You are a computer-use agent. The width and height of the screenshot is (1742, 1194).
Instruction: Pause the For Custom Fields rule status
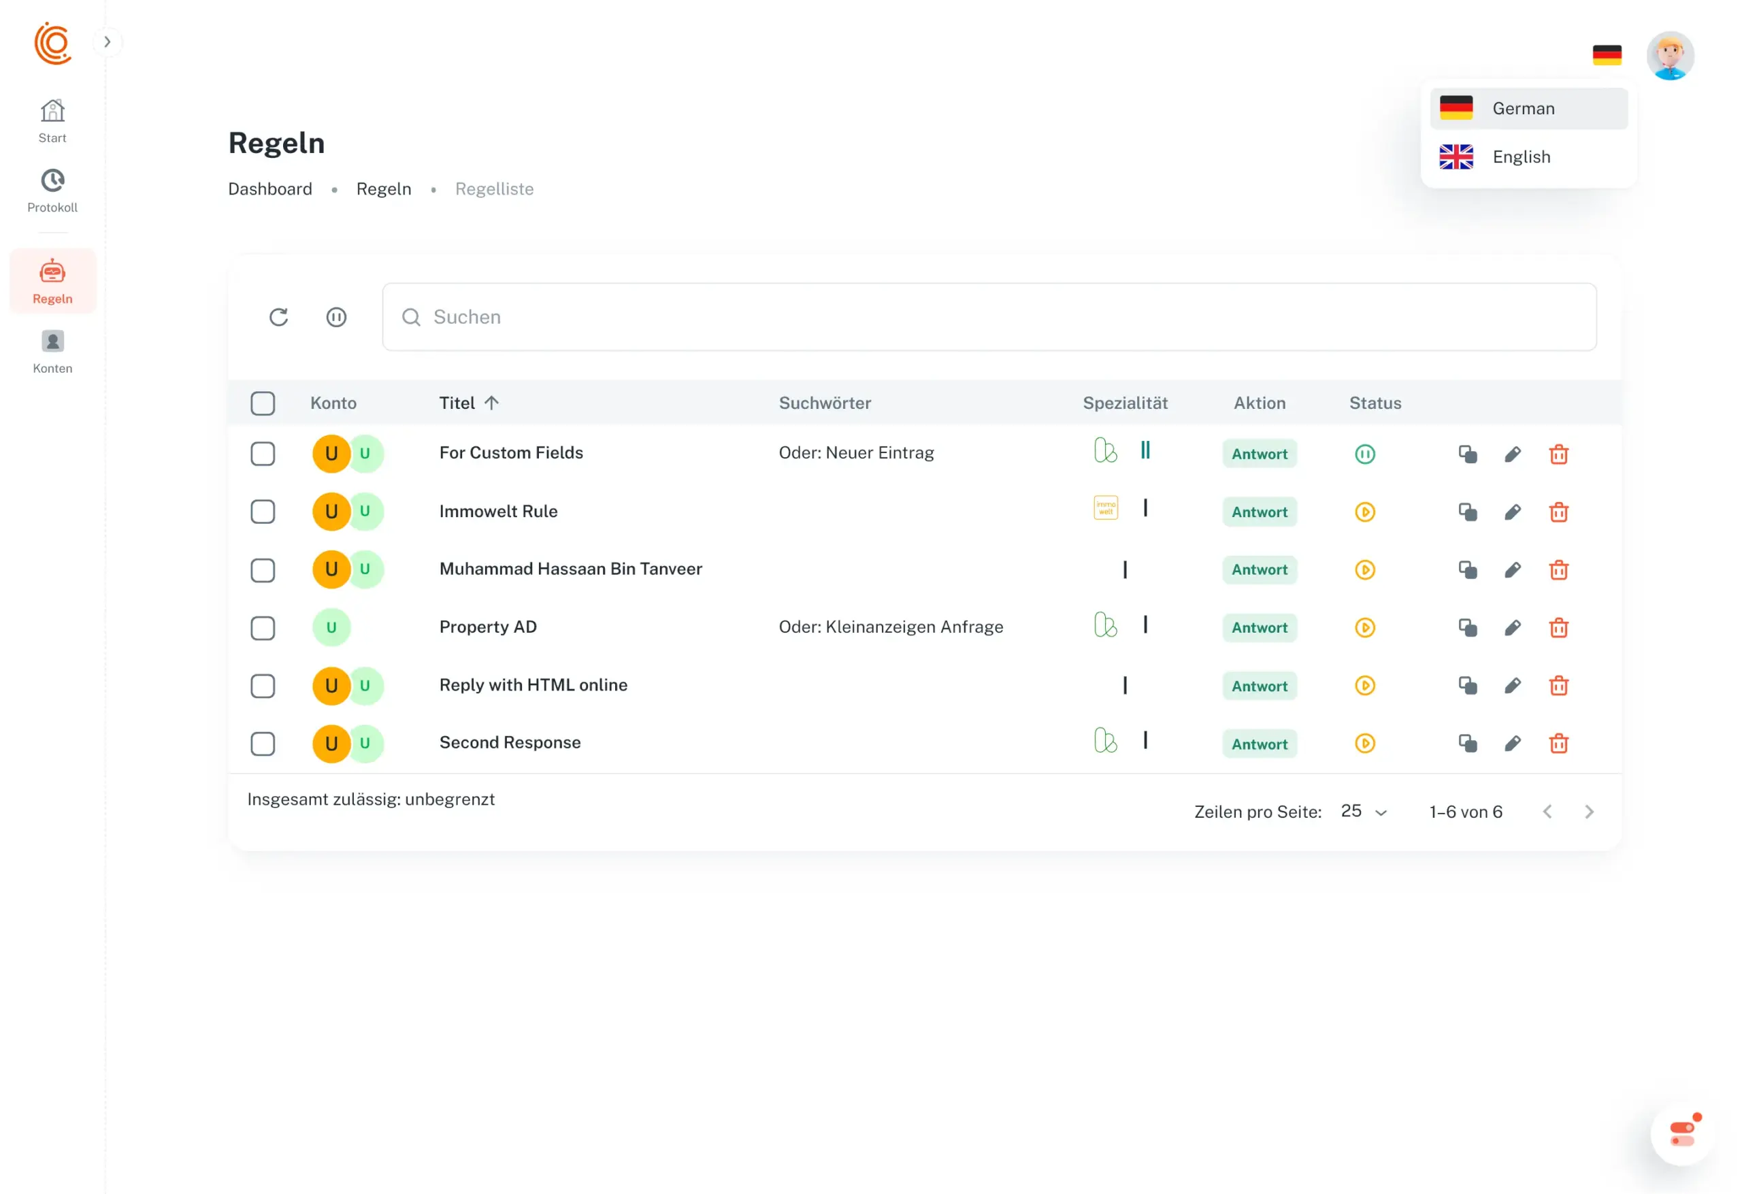point(1364,454)
